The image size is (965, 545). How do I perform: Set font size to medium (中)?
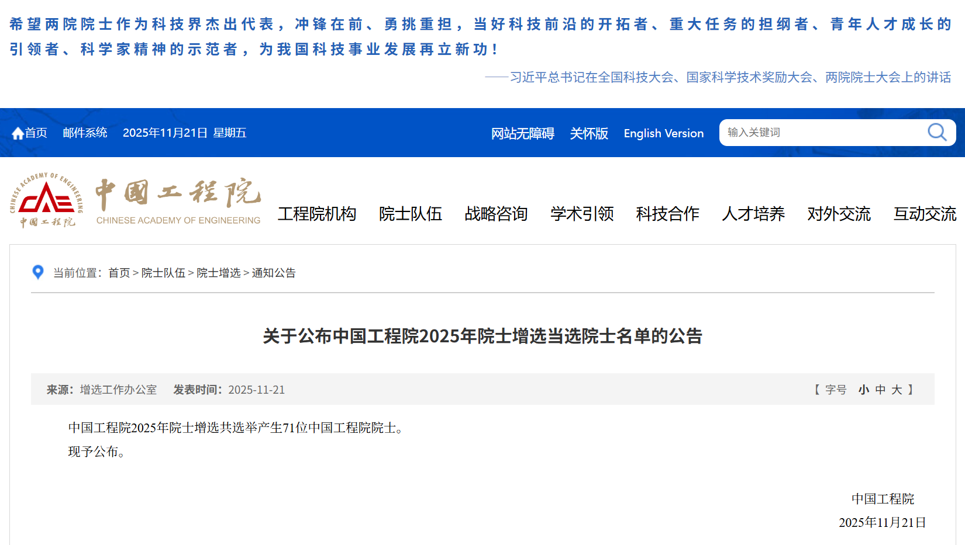880,390
